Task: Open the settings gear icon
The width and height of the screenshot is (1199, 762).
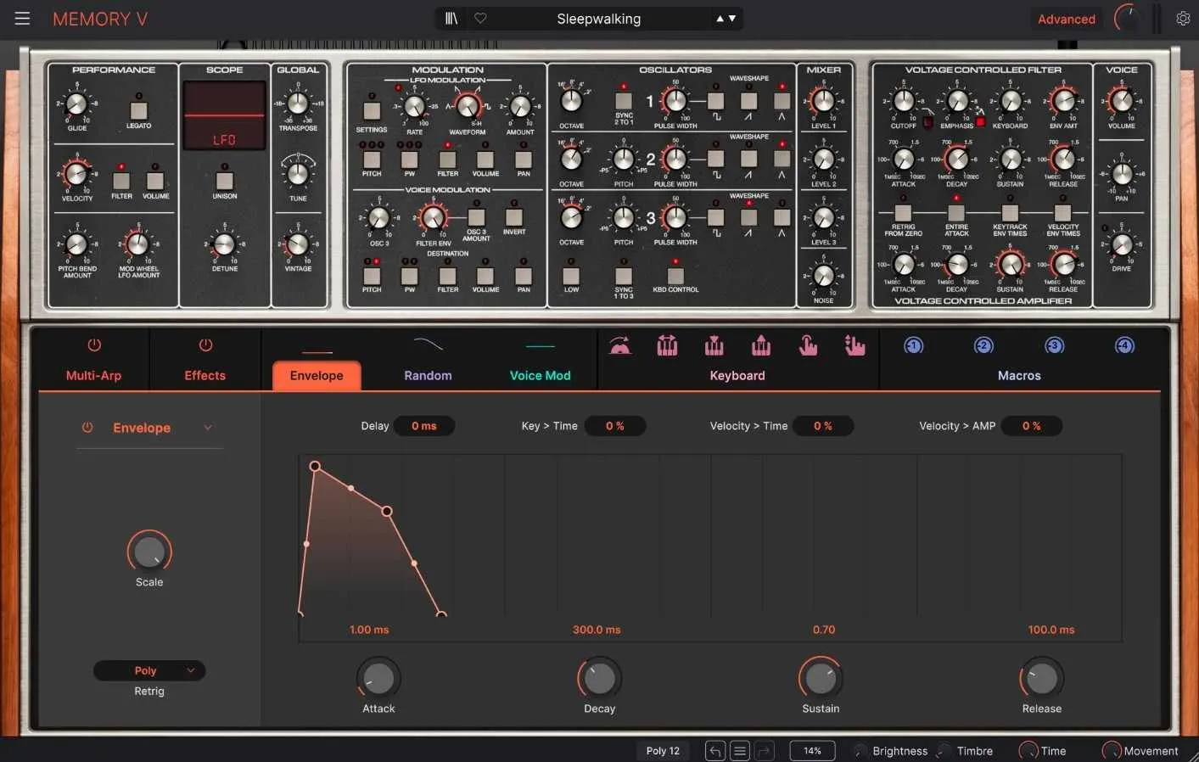Action: click(x=1183, y=19)
